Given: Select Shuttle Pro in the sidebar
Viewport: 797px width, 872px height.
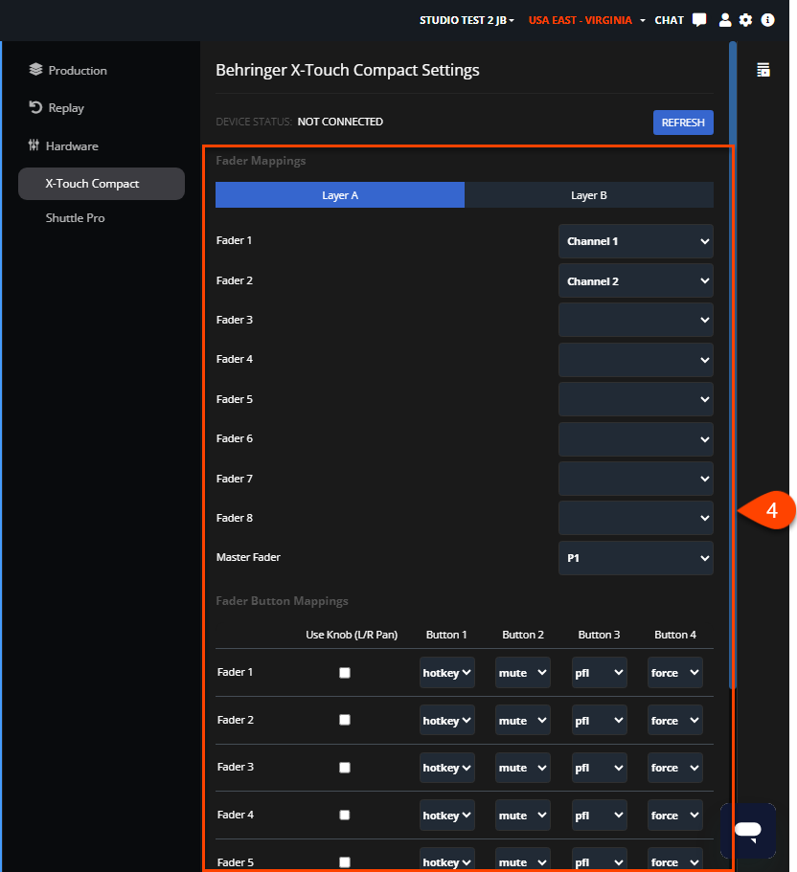Looking at the screenshot, I should coord(76,218).
